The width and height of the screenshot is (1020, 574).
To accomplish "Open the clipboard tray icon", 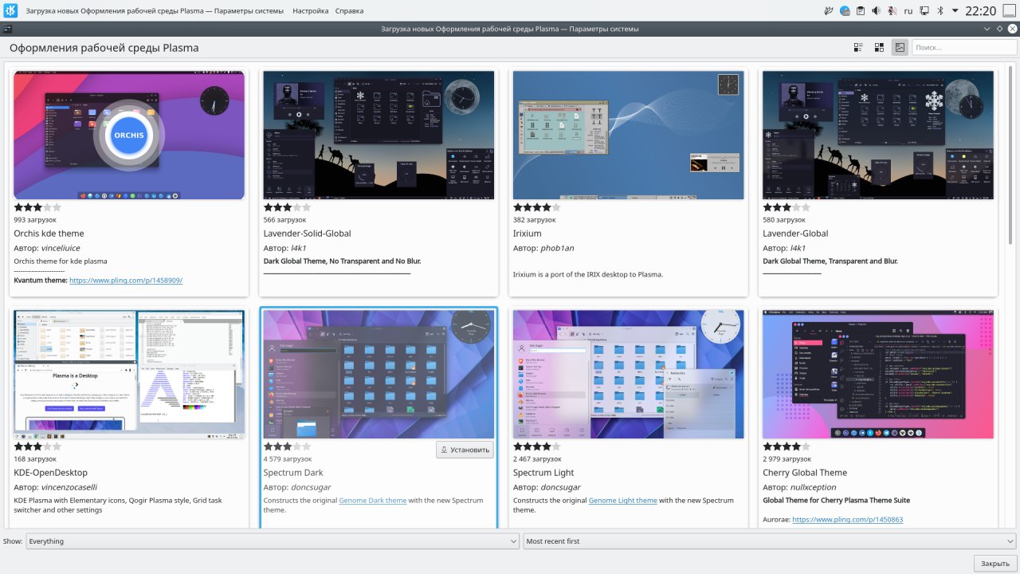I will click(861, 11).
